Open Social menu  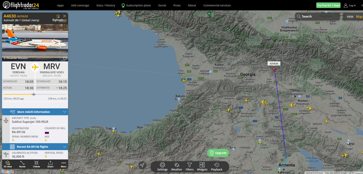(162, 5)
